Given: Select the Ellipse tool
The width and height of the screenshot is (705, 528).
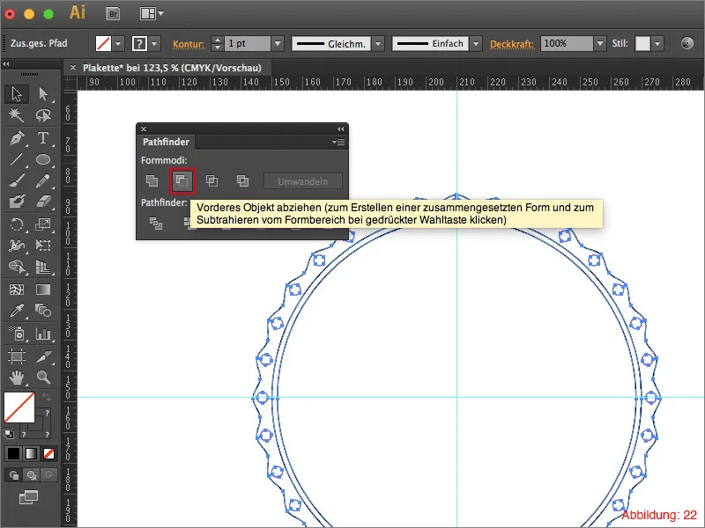Looking at the screenshot, I should pyautogui.click(x=43, y=159).
